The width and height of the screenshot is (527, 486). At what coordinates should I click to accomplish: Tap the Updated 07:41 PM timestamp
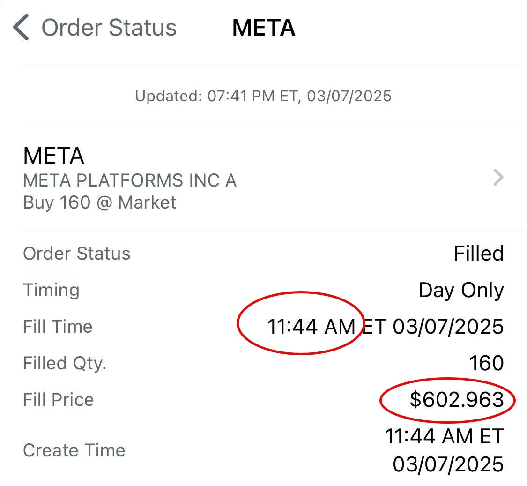click(263, 96)
